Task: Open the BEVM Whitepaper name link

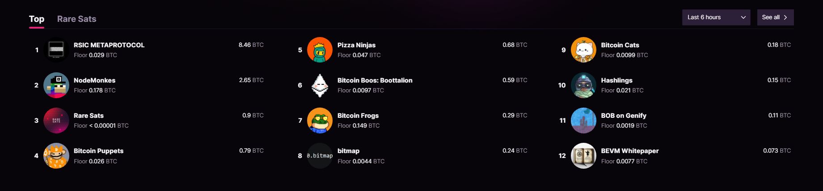Action: pyautogui.click(x=630, y=151)
